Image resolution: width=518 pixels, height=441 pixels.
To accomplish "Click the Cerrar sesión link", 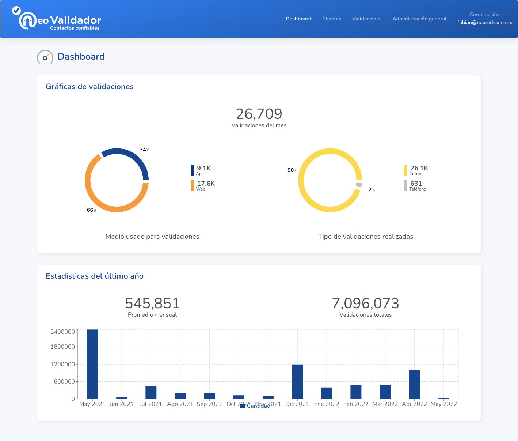I will [x=484, y=14].
